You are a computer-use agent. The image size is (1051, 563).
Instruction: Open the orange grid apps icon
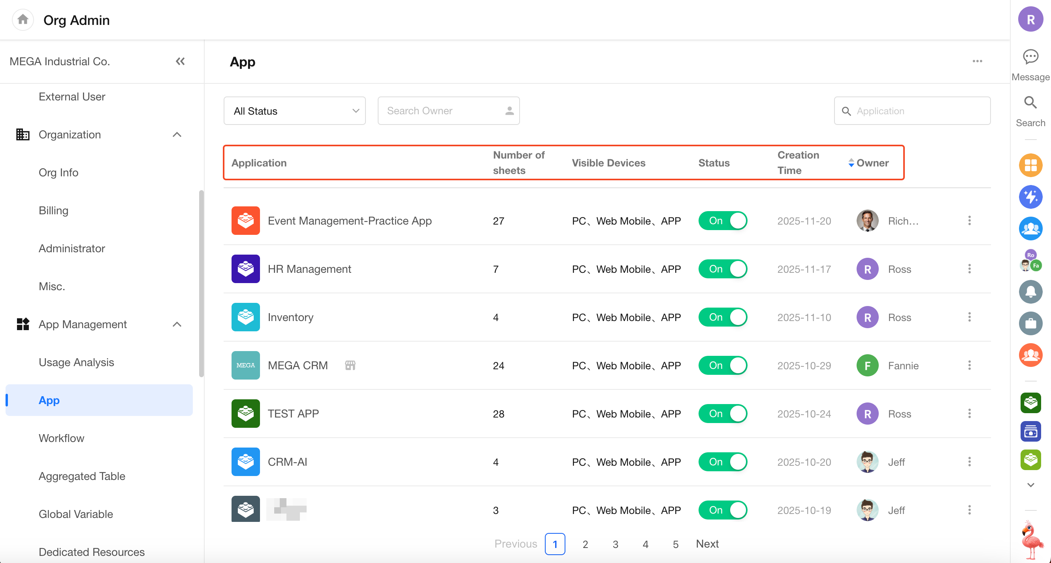(x=1030, y=165)
